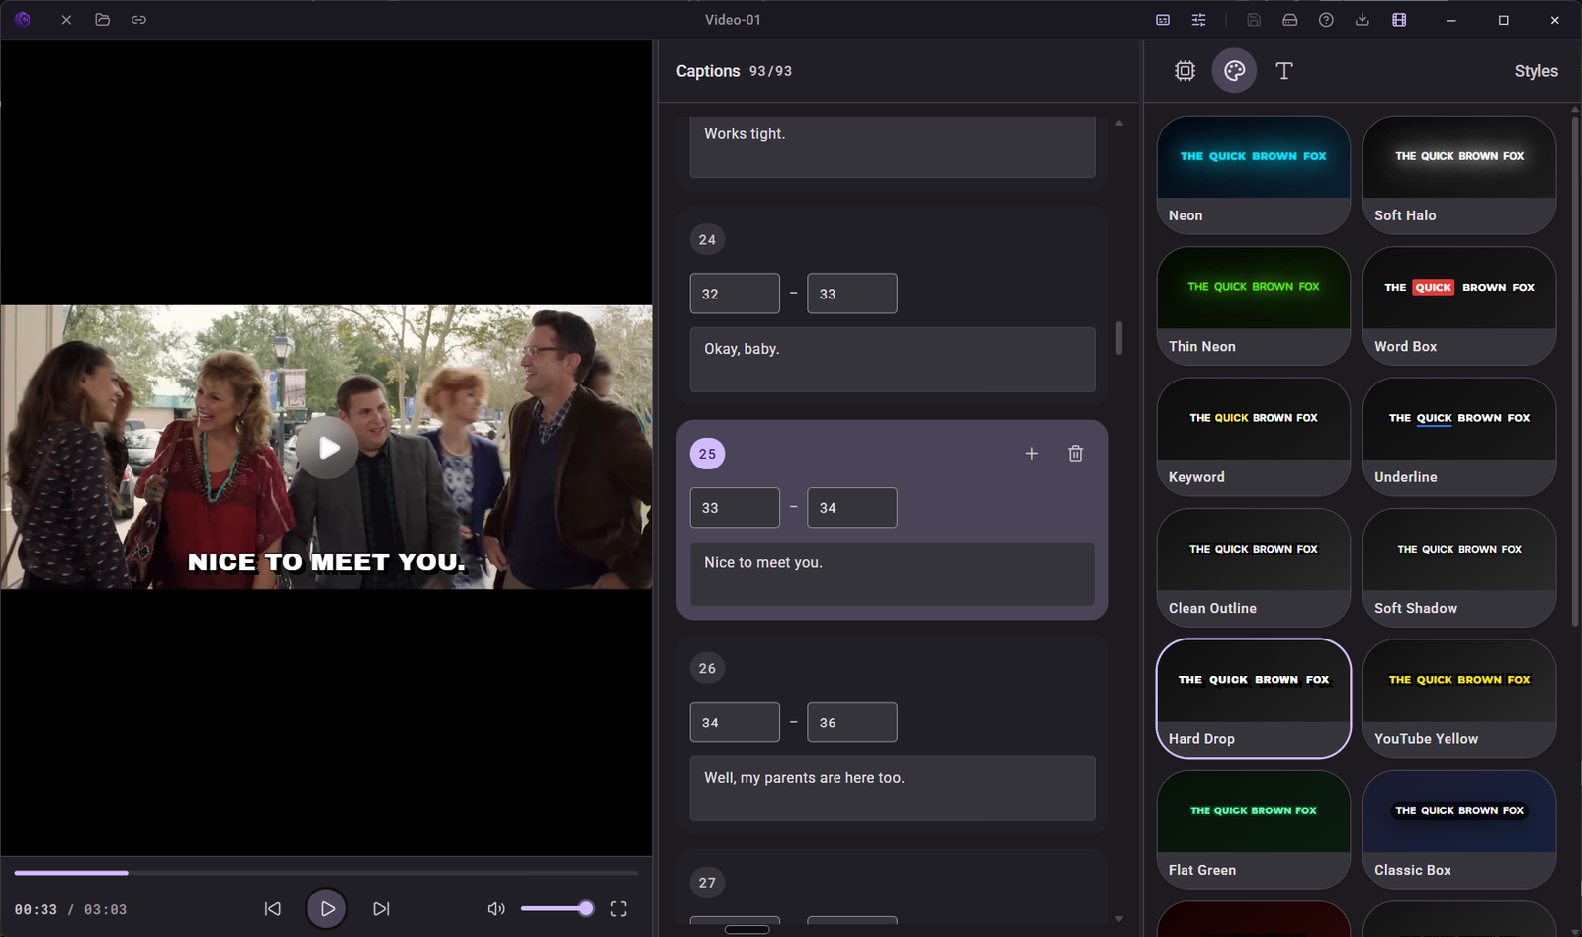
Task: Click the film strip export icon
Action: pyautogui.click(x=1399, y=20)
